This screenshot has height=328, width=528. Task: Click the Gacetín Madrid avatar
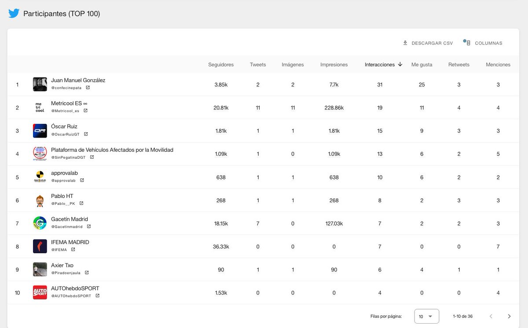40,223
